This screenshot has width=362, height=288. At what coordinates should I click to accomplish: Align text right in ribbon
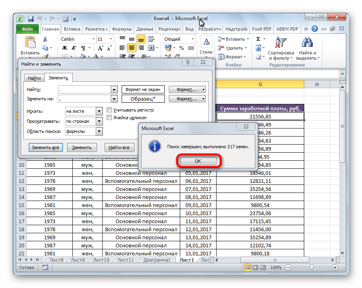141,48
